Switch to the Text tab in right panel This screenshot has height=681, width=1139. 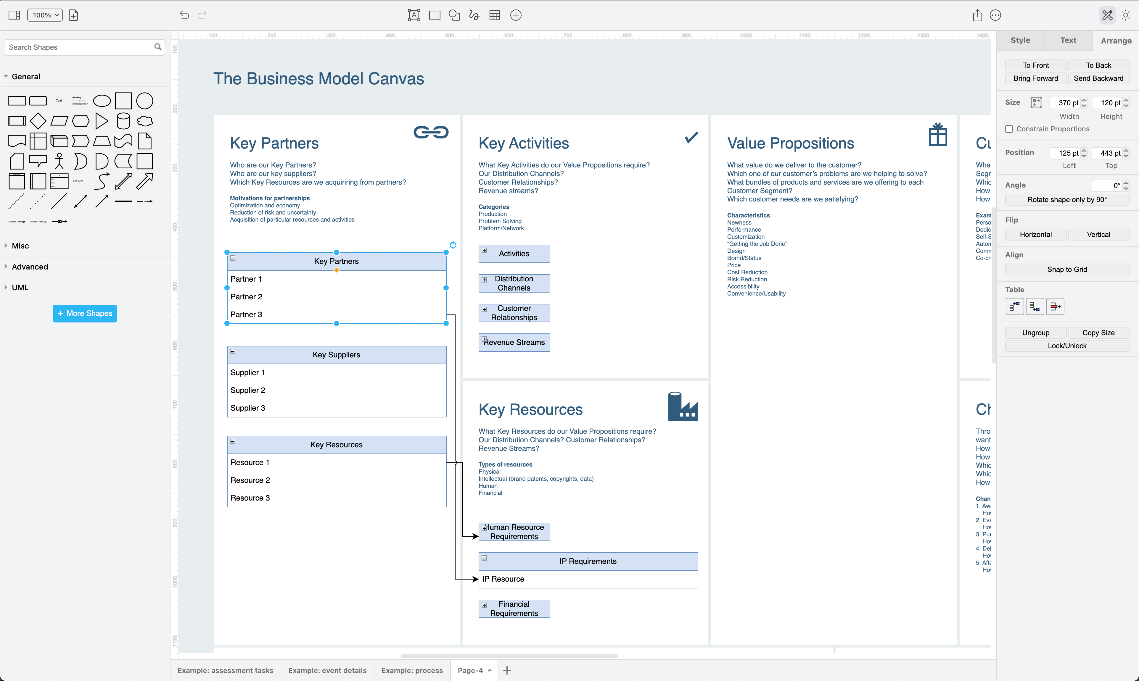click(1068, 40)
